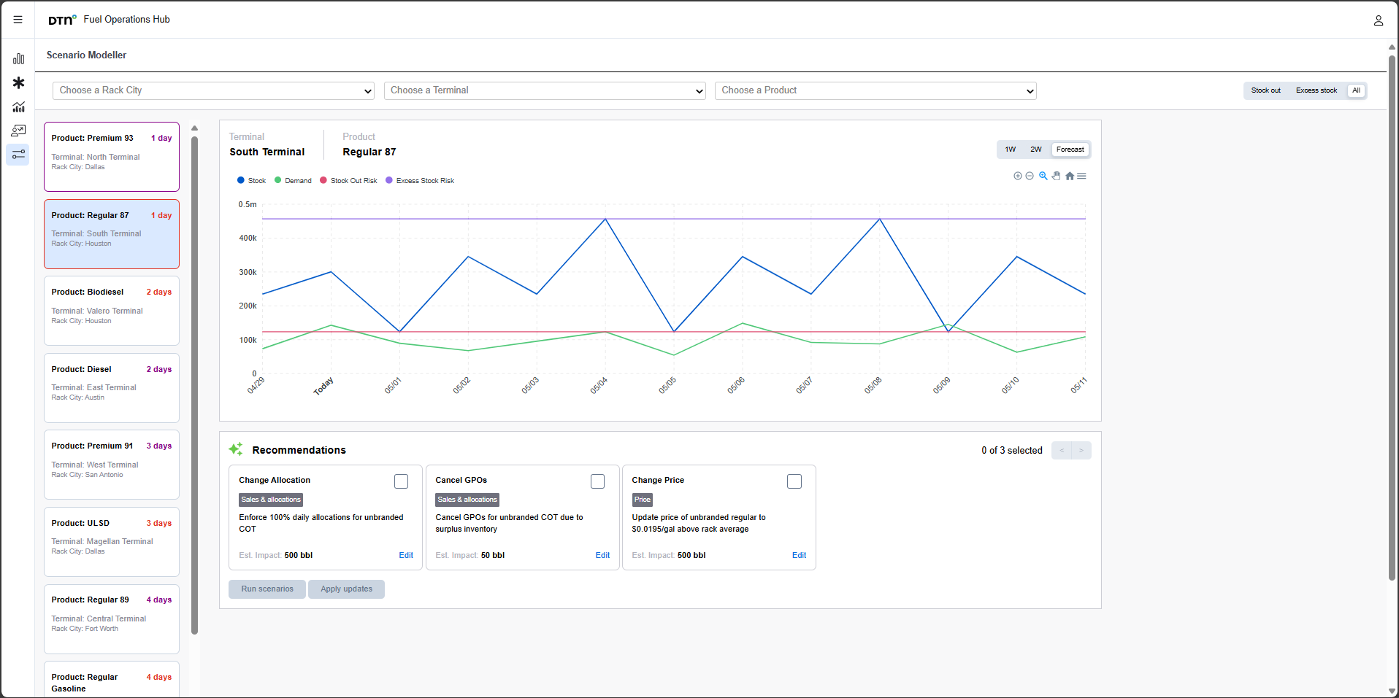Check the Change Allocation recommendation box
1399x698 pixels.
point(401,481)
